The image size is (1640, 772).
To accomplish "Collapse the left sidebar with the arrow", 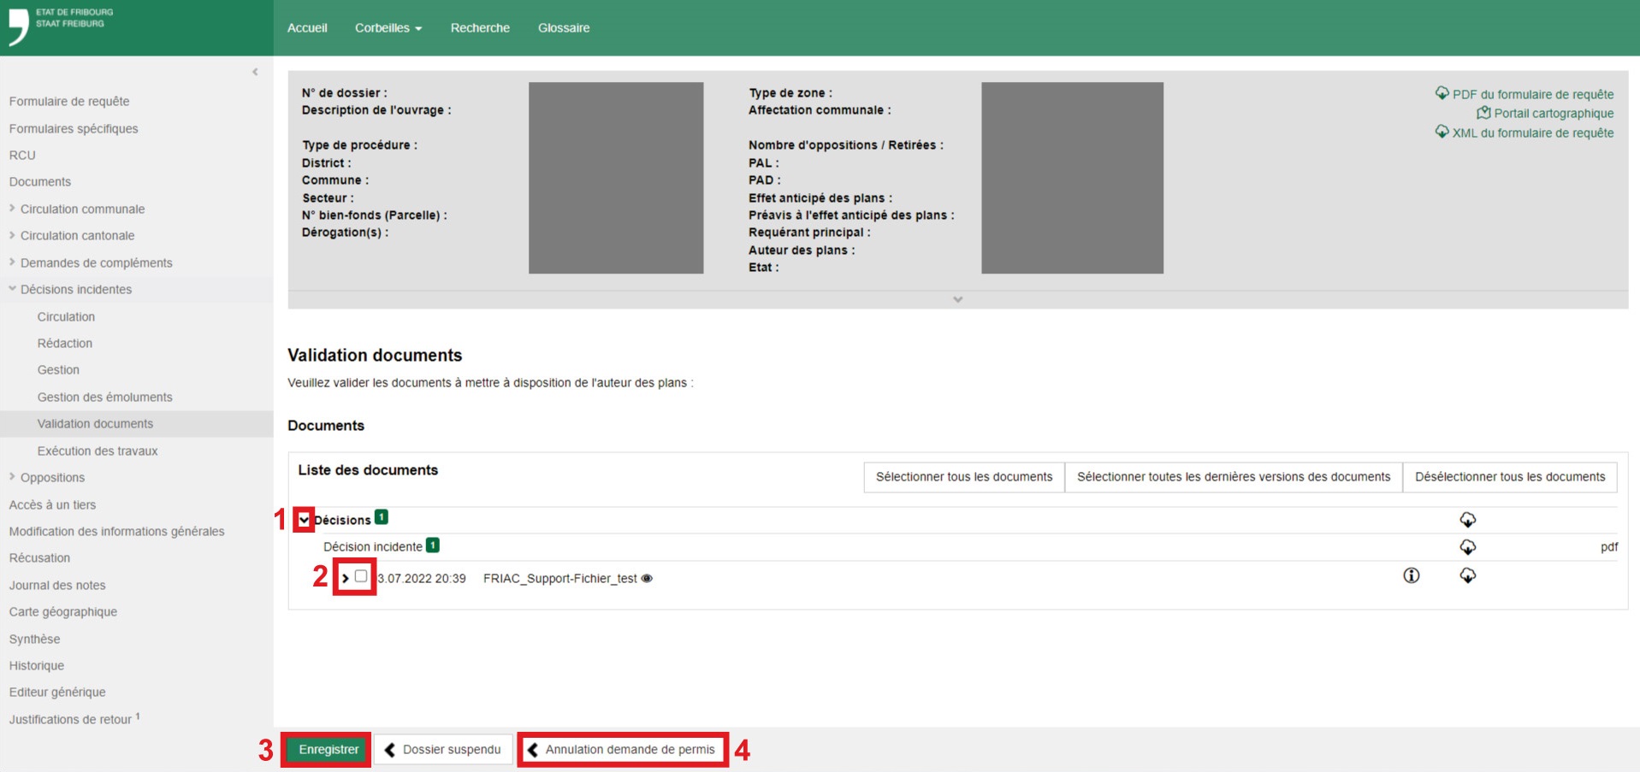I will coord(255,72).
